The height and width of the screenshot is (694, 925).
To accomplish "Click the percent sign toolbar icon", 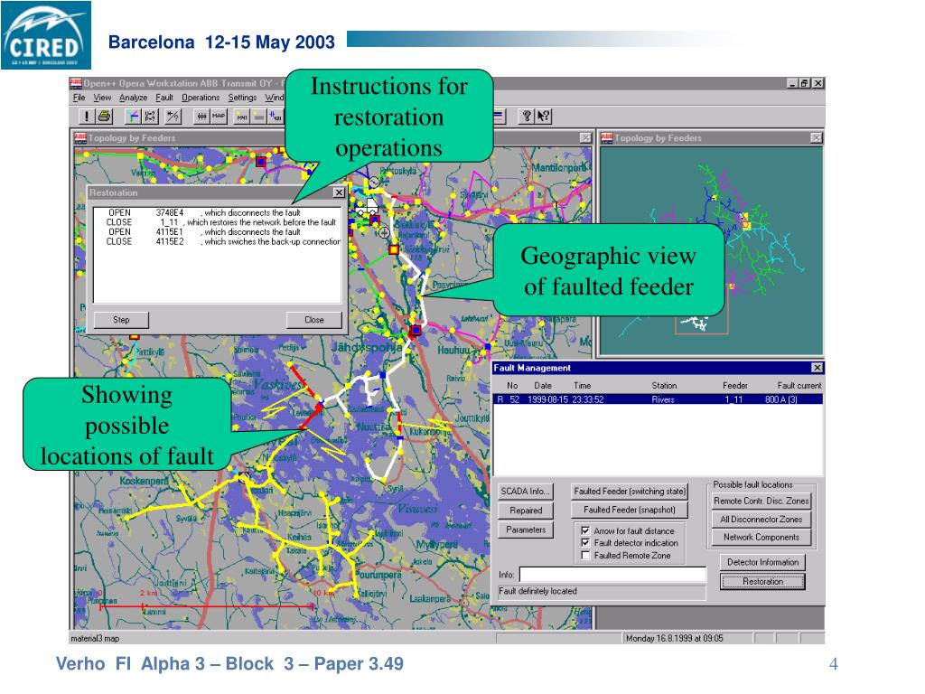I will click(x=173, y=117).
